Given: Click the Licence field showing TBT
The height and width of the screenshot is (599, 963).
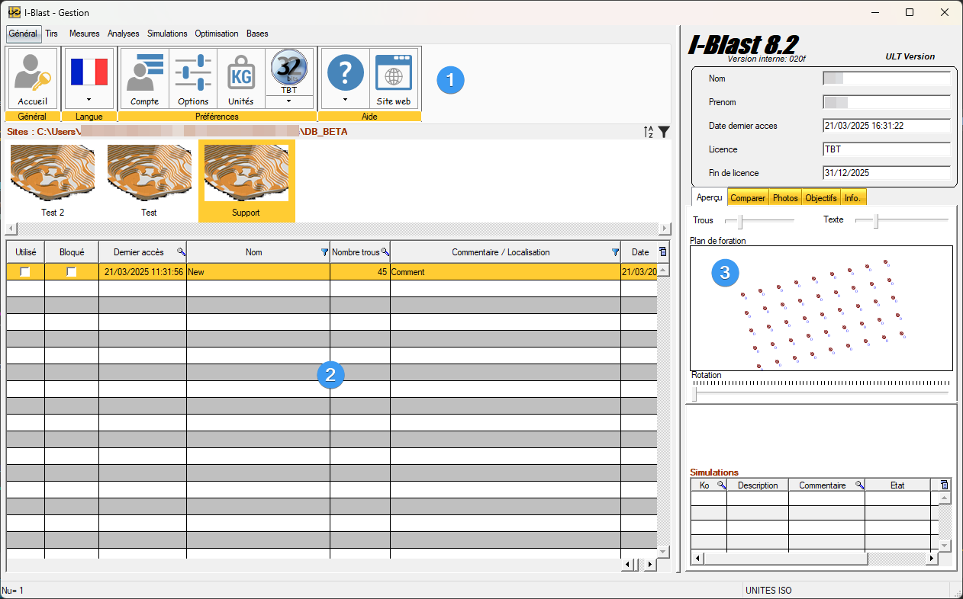Looking at the screenshot, I should point(887,149).
